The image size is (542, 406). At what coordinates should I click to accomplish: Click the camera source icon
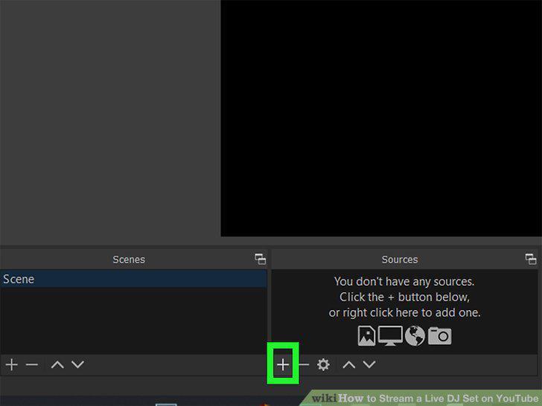coord(440,335)
